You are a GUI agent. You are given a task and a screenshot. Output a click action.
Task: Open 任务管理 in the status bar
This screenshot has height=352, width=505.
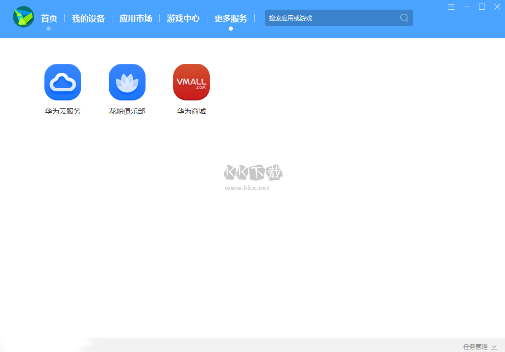[x=475, y=346]
